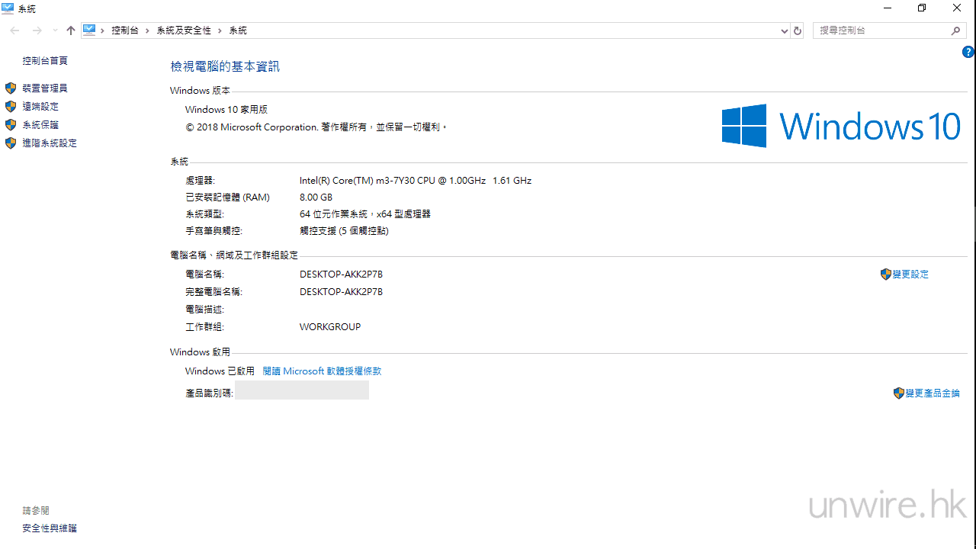
Task: Click the magnifier icon in search box
Action: click(x=955, y=30)
